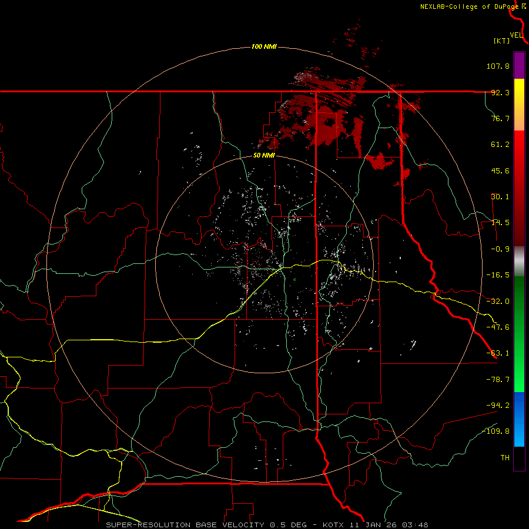Click the -94.2 legend value

[x=498, y=405]
